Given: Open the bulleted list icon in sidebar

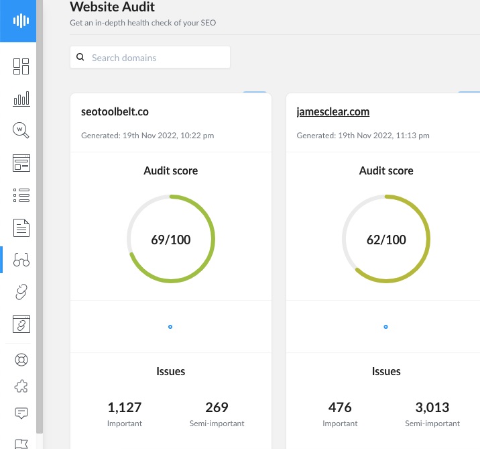Looking at the screenshot, I should 21,195.
